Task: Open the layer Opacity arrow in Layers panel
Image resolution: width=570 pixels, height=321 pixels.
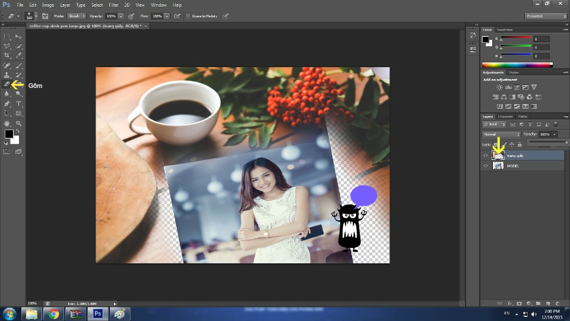Action: click(555, 134)
